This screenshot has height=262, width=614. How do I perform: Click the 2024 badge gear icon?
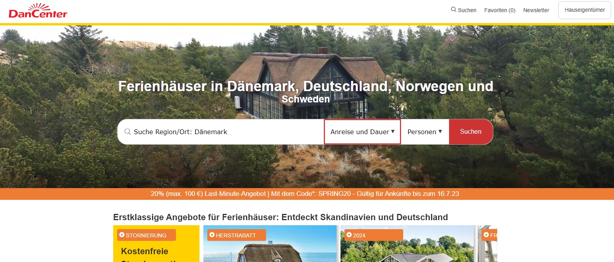[349, 235]
